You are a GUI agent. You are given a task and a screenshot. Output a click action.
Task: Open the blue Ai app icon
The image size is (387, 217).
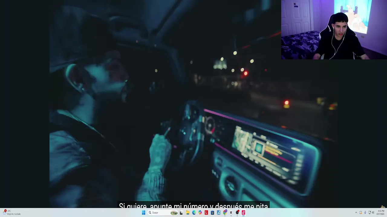pos(219,212)
